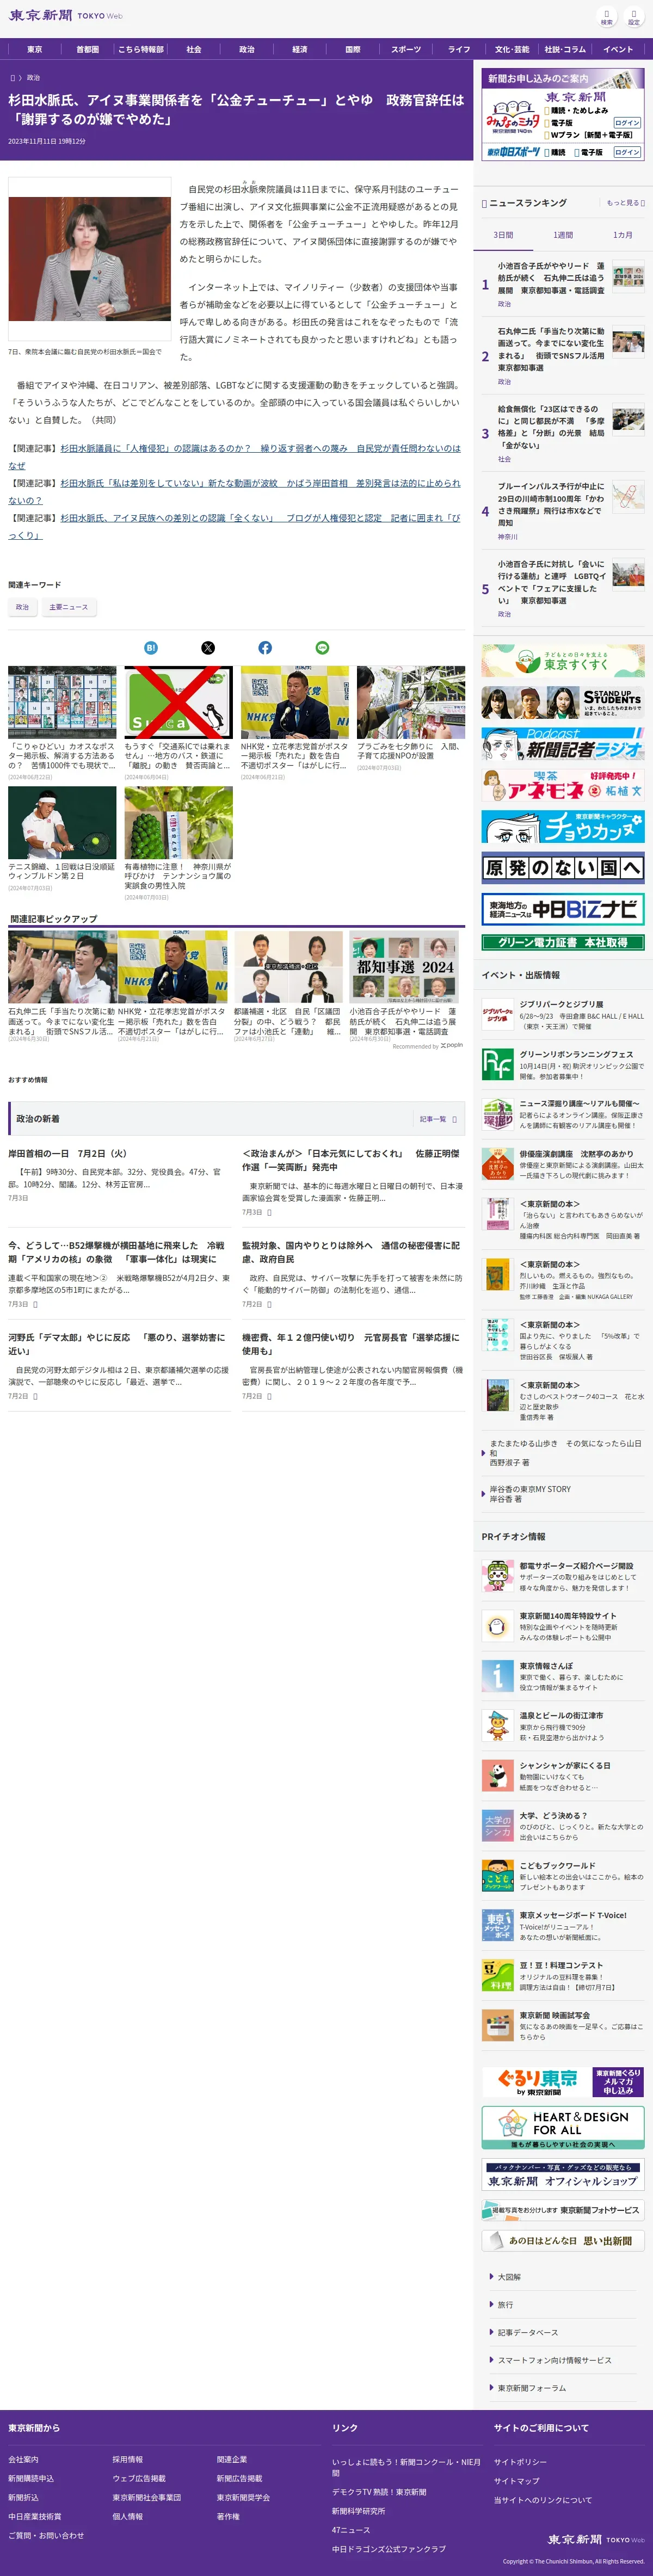This screenshot has height=2576, width=653.
Task: Share the article on Facebook
Action: (265, 648)
